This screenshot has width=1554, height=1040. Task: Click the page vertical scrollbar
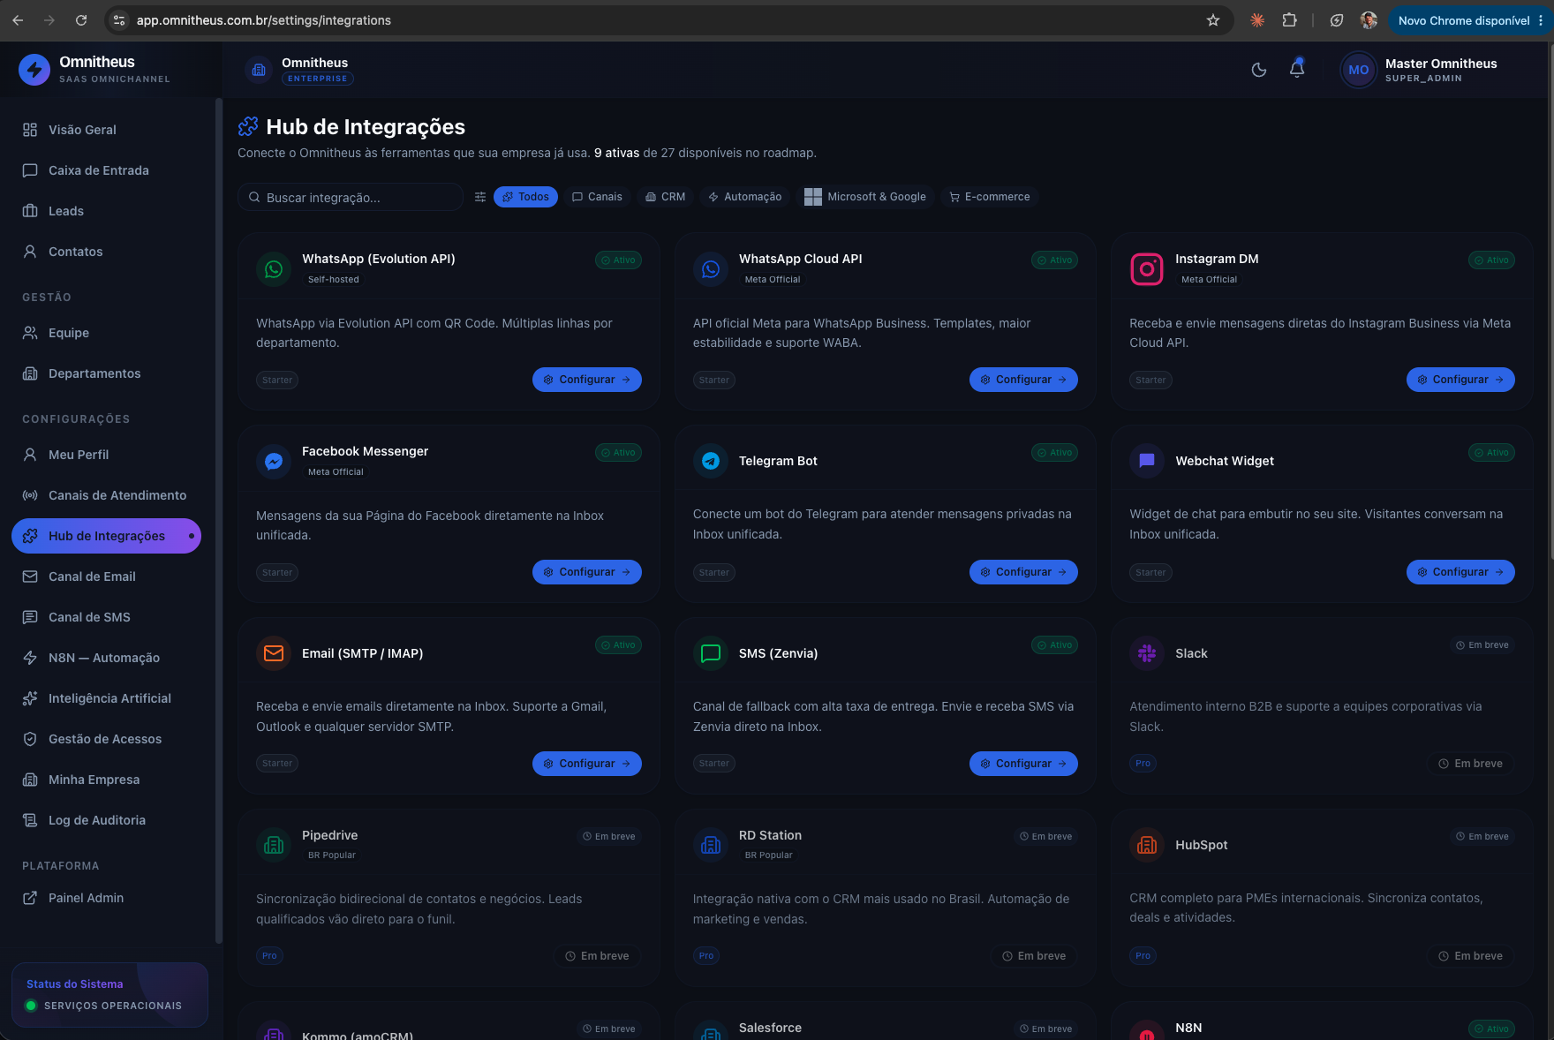tap(1550, 300)
